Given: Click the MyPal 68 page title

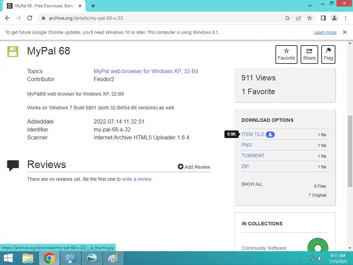Looking at the screenshot, I should [49, 51].
